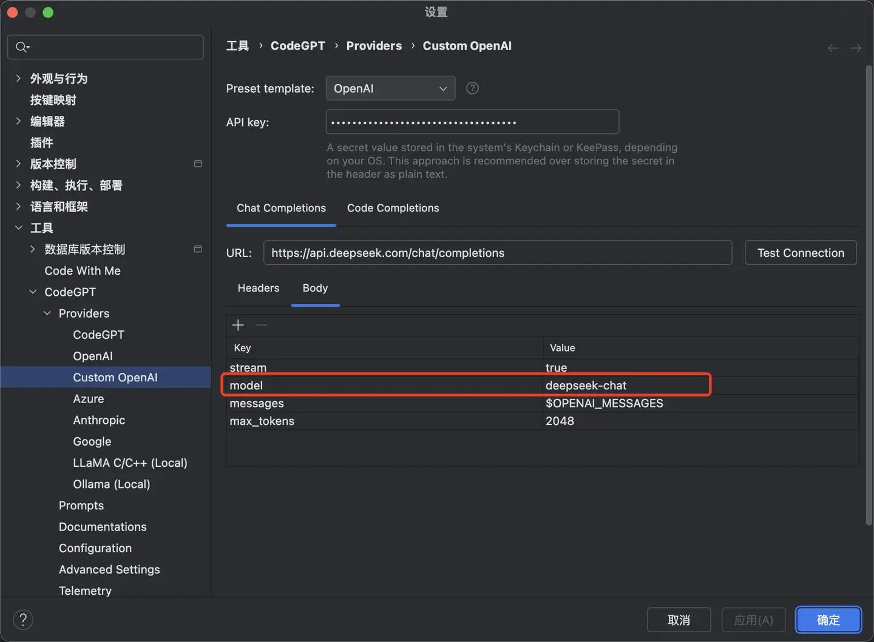Select the Ollama (Local) provider
Viewport: 874px width, 642px height.
click(x=112, y=484)
